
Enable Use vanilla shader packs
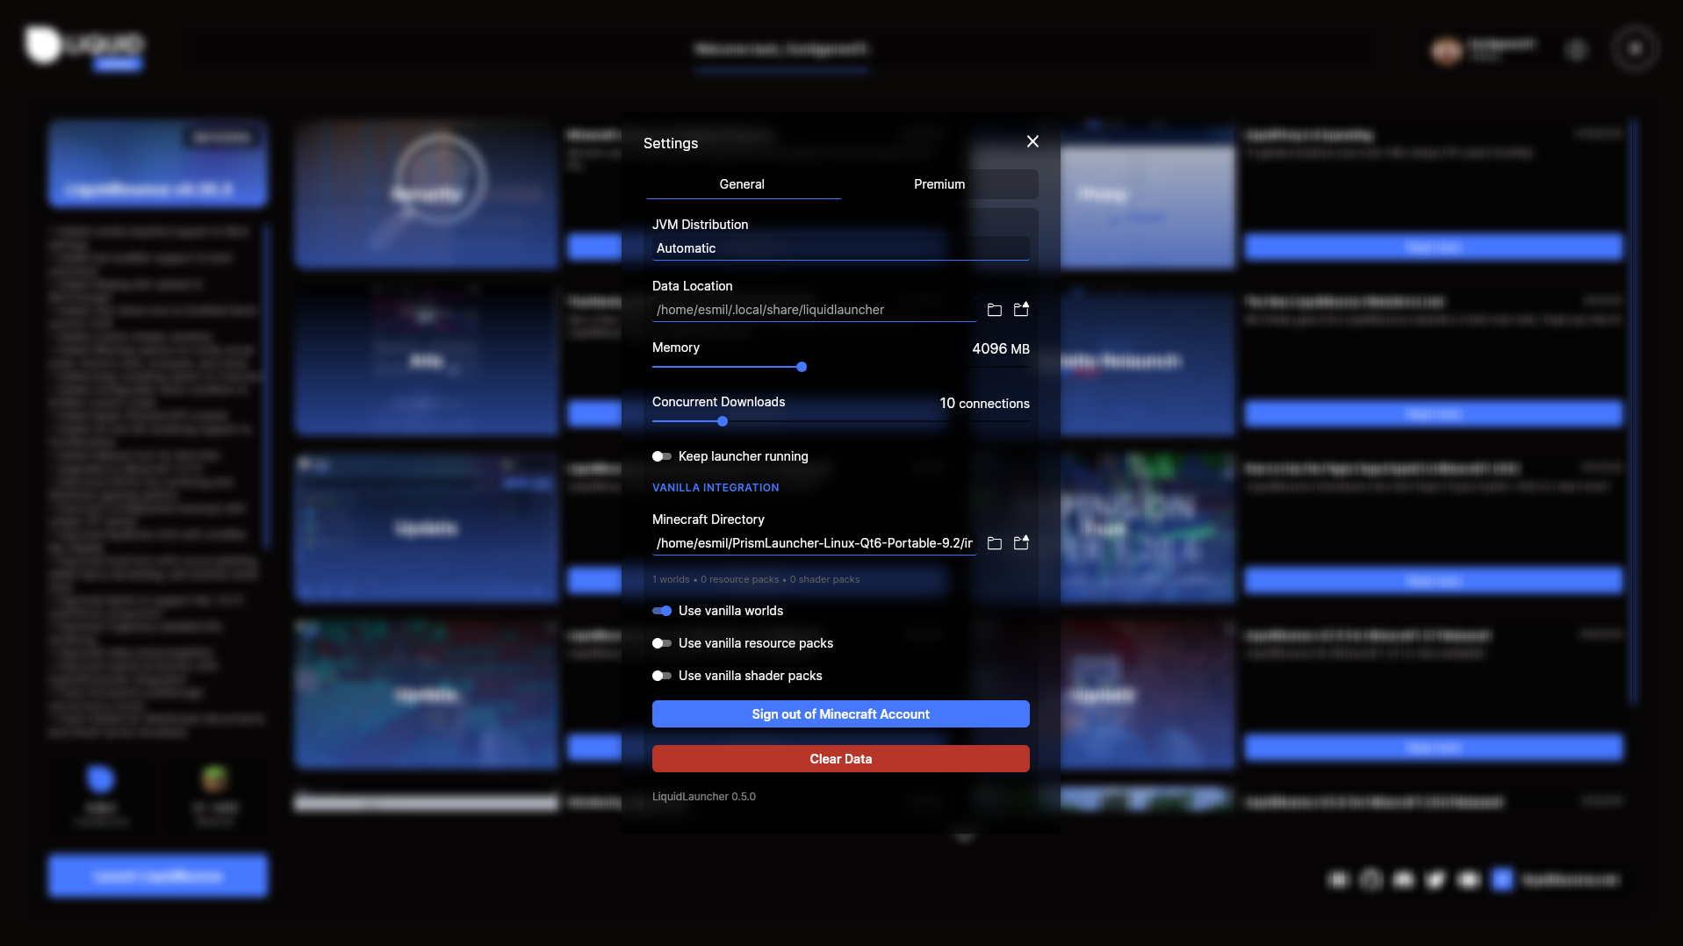[662, 676]
